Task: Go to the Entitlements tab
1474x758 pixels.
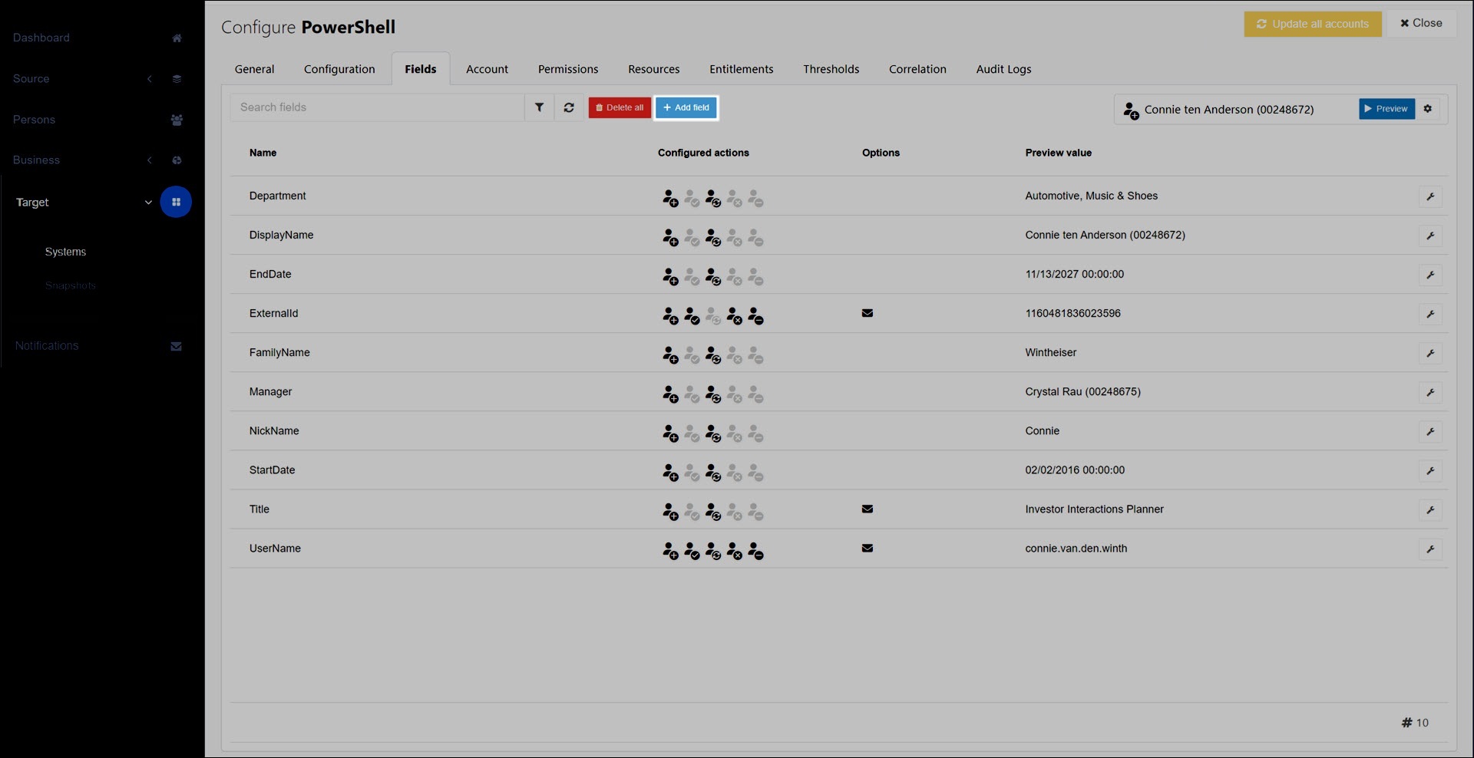Action: coord(742,69)
